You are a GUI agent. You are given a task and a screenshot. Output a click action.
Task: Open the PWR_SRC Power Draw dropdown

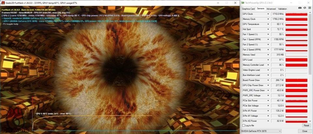[x=268, y=90]
